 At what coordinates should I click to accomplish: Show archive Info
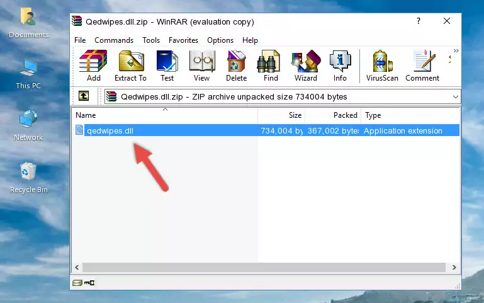(340, 66)
